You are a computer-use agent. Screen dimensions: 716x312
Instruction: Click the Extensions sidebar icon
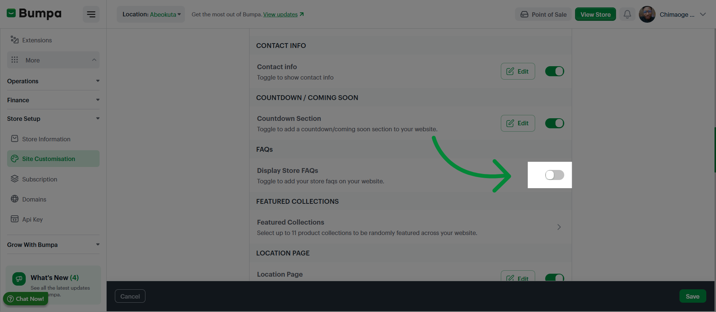[x=15, y=40]
